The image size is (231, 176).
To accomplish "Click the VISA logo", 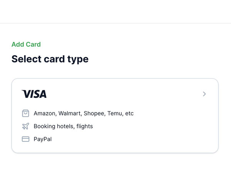I will 34,94.
